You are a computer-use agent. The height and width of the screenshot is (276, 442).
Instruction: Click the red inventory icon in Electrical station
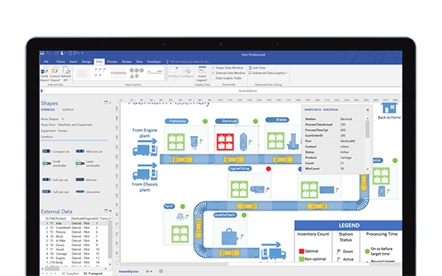225,141
